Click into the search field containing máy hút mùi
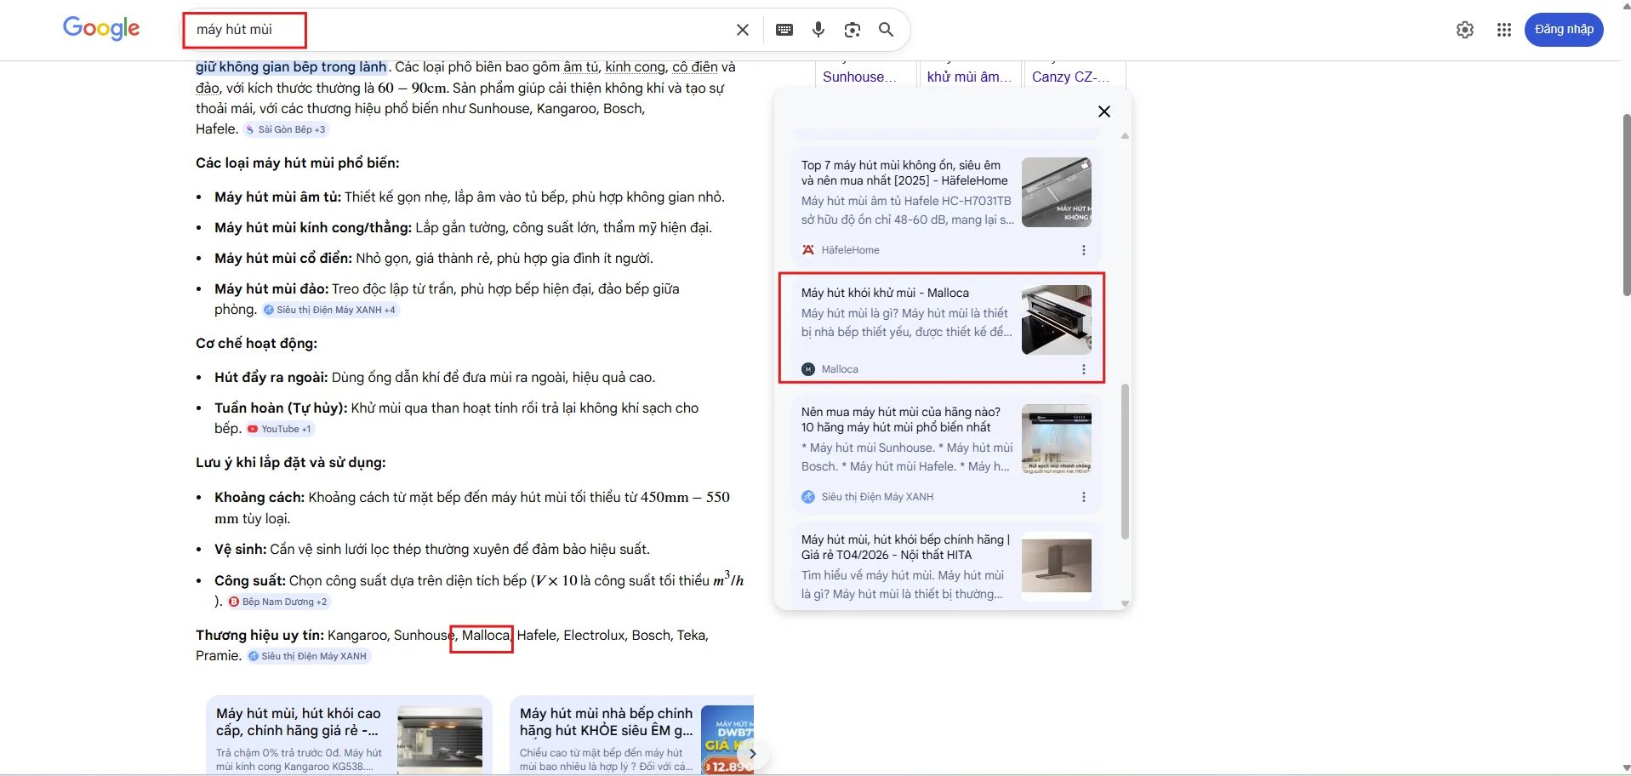 pos(459,30)
